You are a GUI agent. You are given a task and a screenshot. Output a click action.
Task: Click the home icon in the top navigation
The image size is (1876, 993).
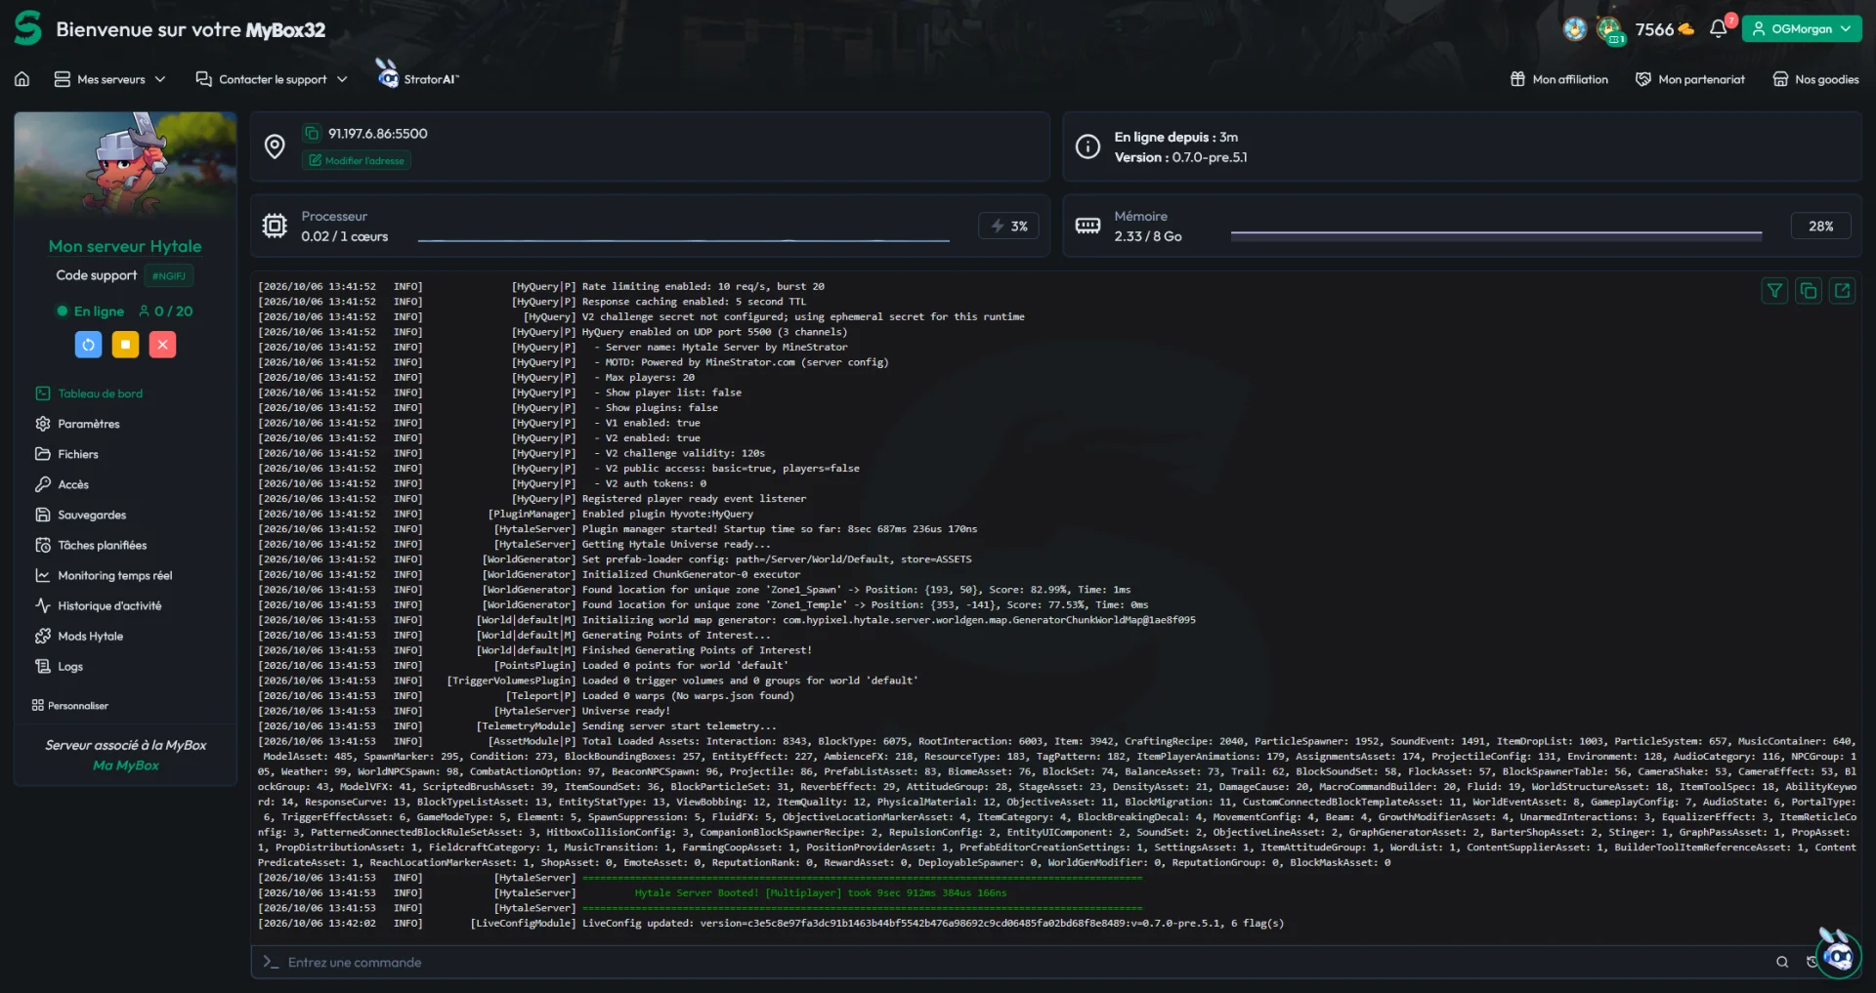click(x=21, y=79)
